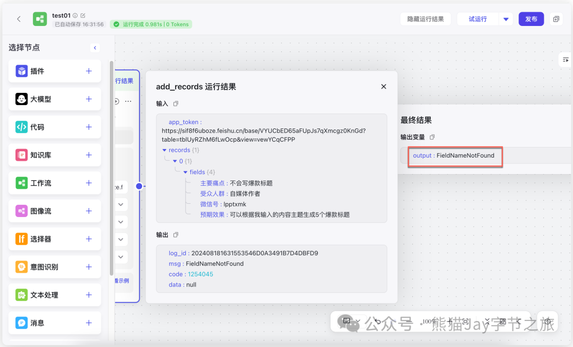Copy the 输出变量 final result
Screen dimensions: 573x347
tap(432, 137)
